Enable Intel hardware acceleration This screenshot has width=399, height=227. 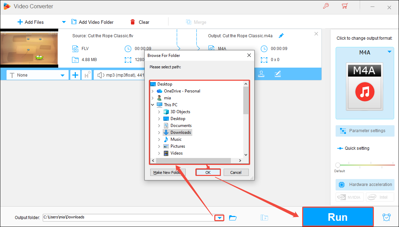[x=380, y=197]
